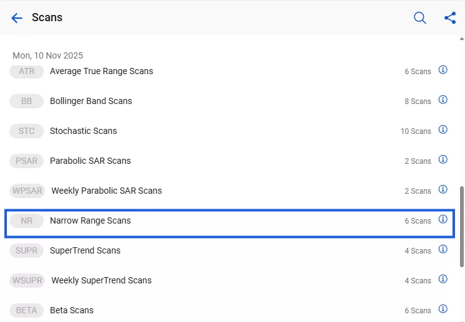Screen dimensions: 465x322
Task: Click info icon beside Beta Scans
Action: 443,309
